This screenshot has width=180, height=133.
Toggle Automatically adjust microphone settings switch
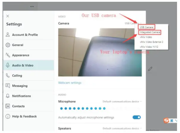(x=137, y=117)
